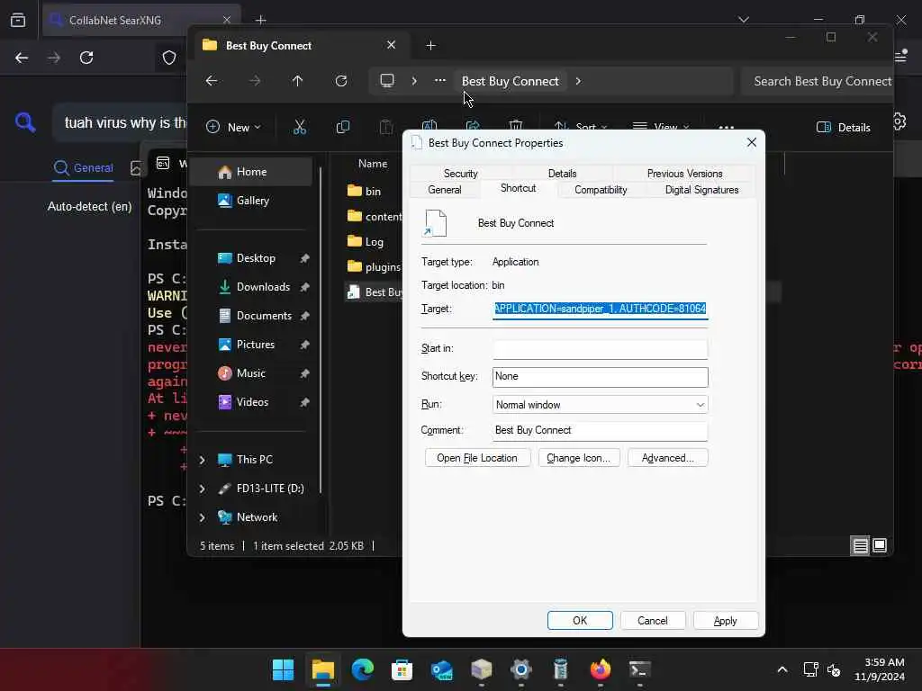Go back in File Explorer
The image size is (922, 691).
tap(212, 81)
